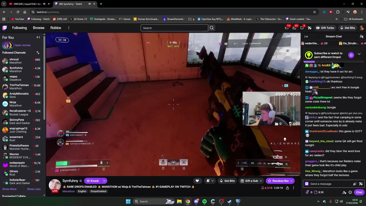Open the 7TV emote menu in chat box
Viewport: 366px width, 206px height.
(x=361, y=184)
